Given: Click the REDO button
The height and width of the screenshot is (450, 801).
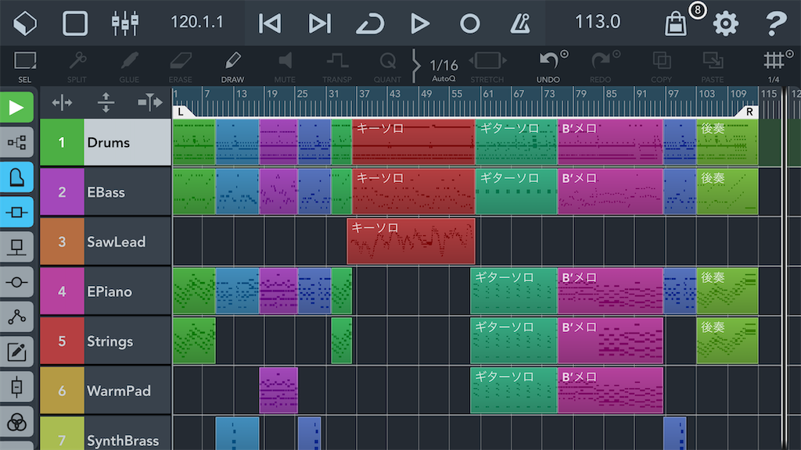Looking at the screenshot, I should (600, 66).
